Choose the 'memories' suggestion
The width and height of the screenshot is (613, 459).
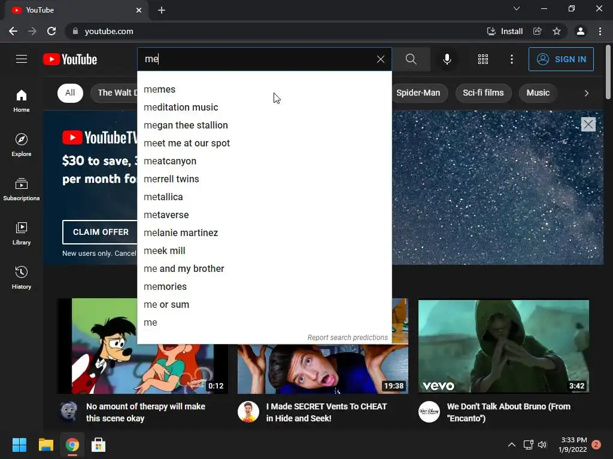pyautogui.click(x=264, y=287)
